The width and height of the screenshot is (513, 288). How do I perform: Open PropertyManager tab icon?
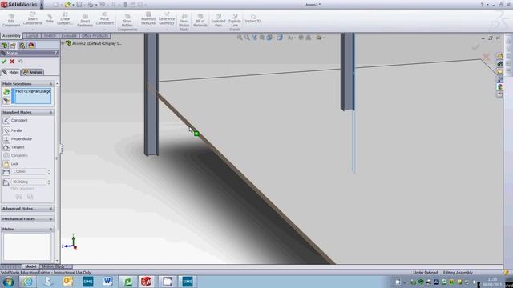(x=13, y=46)
